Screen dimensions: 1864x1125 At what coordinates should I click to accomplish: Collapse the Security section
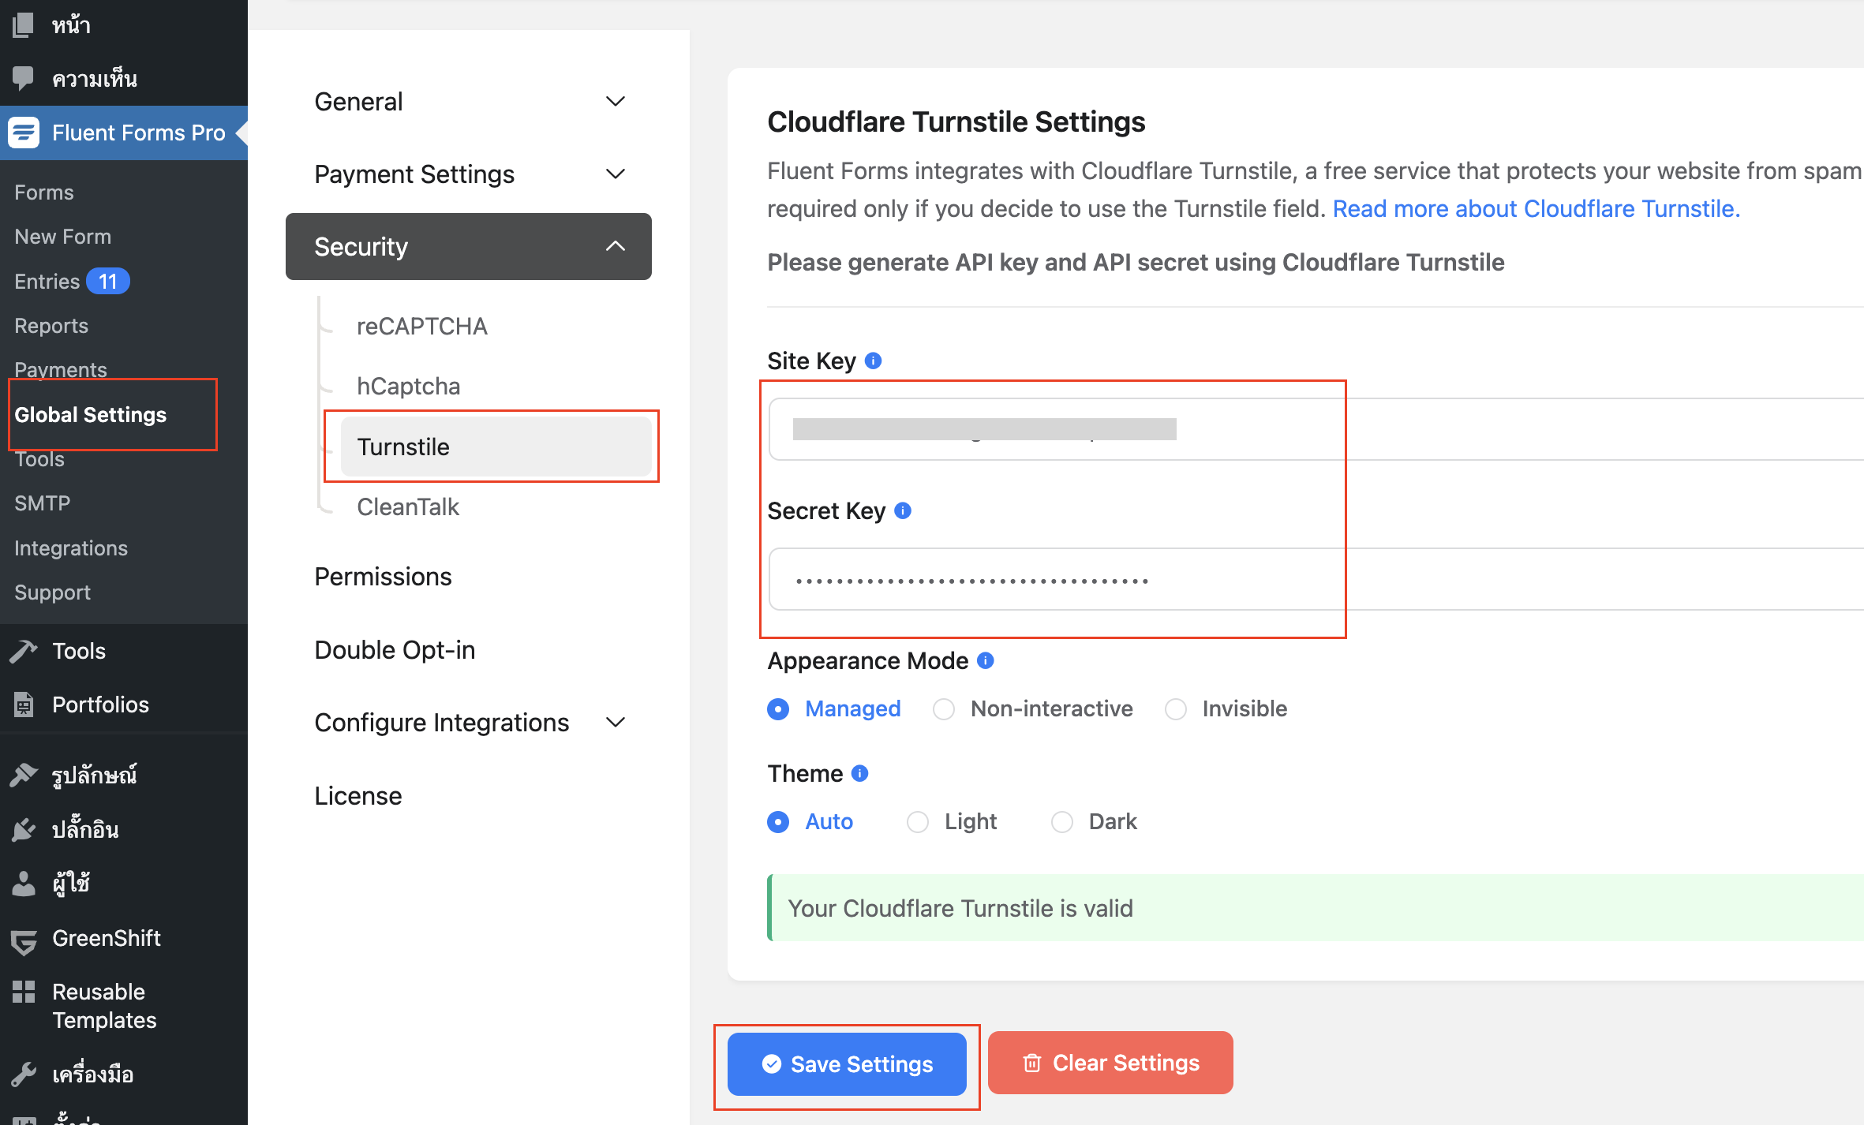469,247
